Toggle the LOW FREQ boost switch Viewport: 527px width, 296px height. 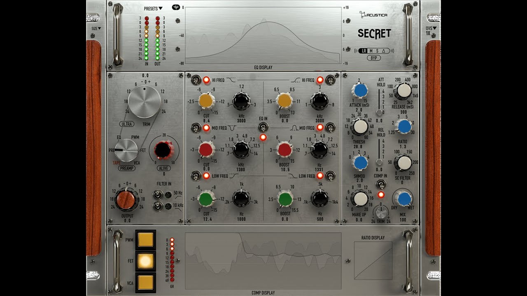[330, 176]
